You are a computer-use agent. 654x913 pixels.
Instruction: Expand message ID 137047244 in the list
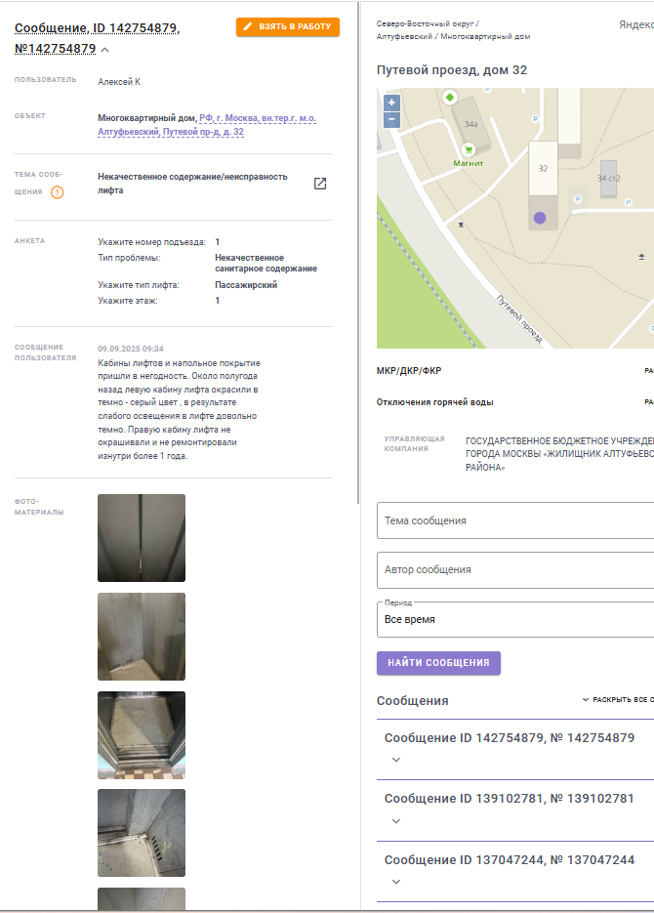tap(396, 882)
